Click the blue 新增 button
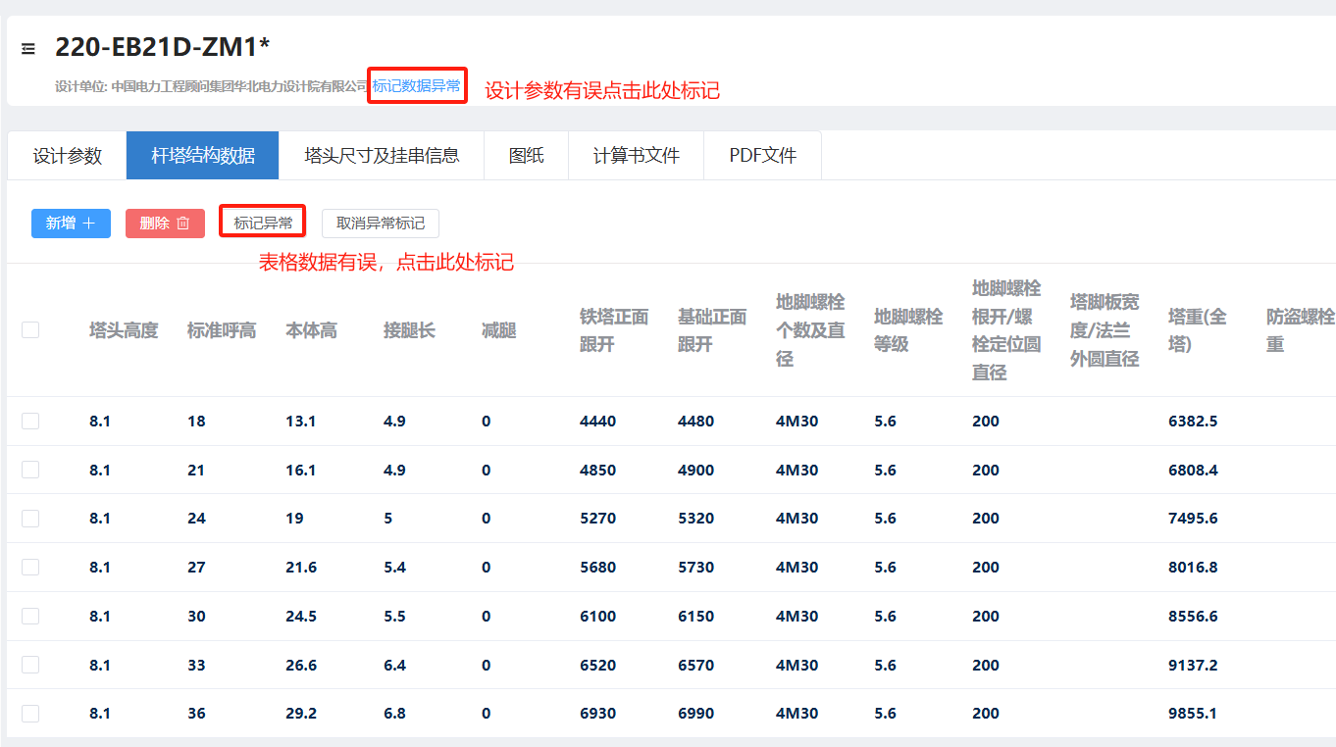 (x=71, y=224)
